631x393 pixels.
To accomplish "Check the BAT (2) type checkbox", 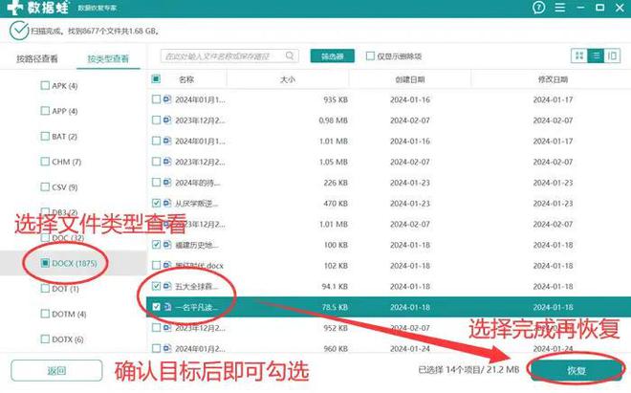I will pos(45,136).
